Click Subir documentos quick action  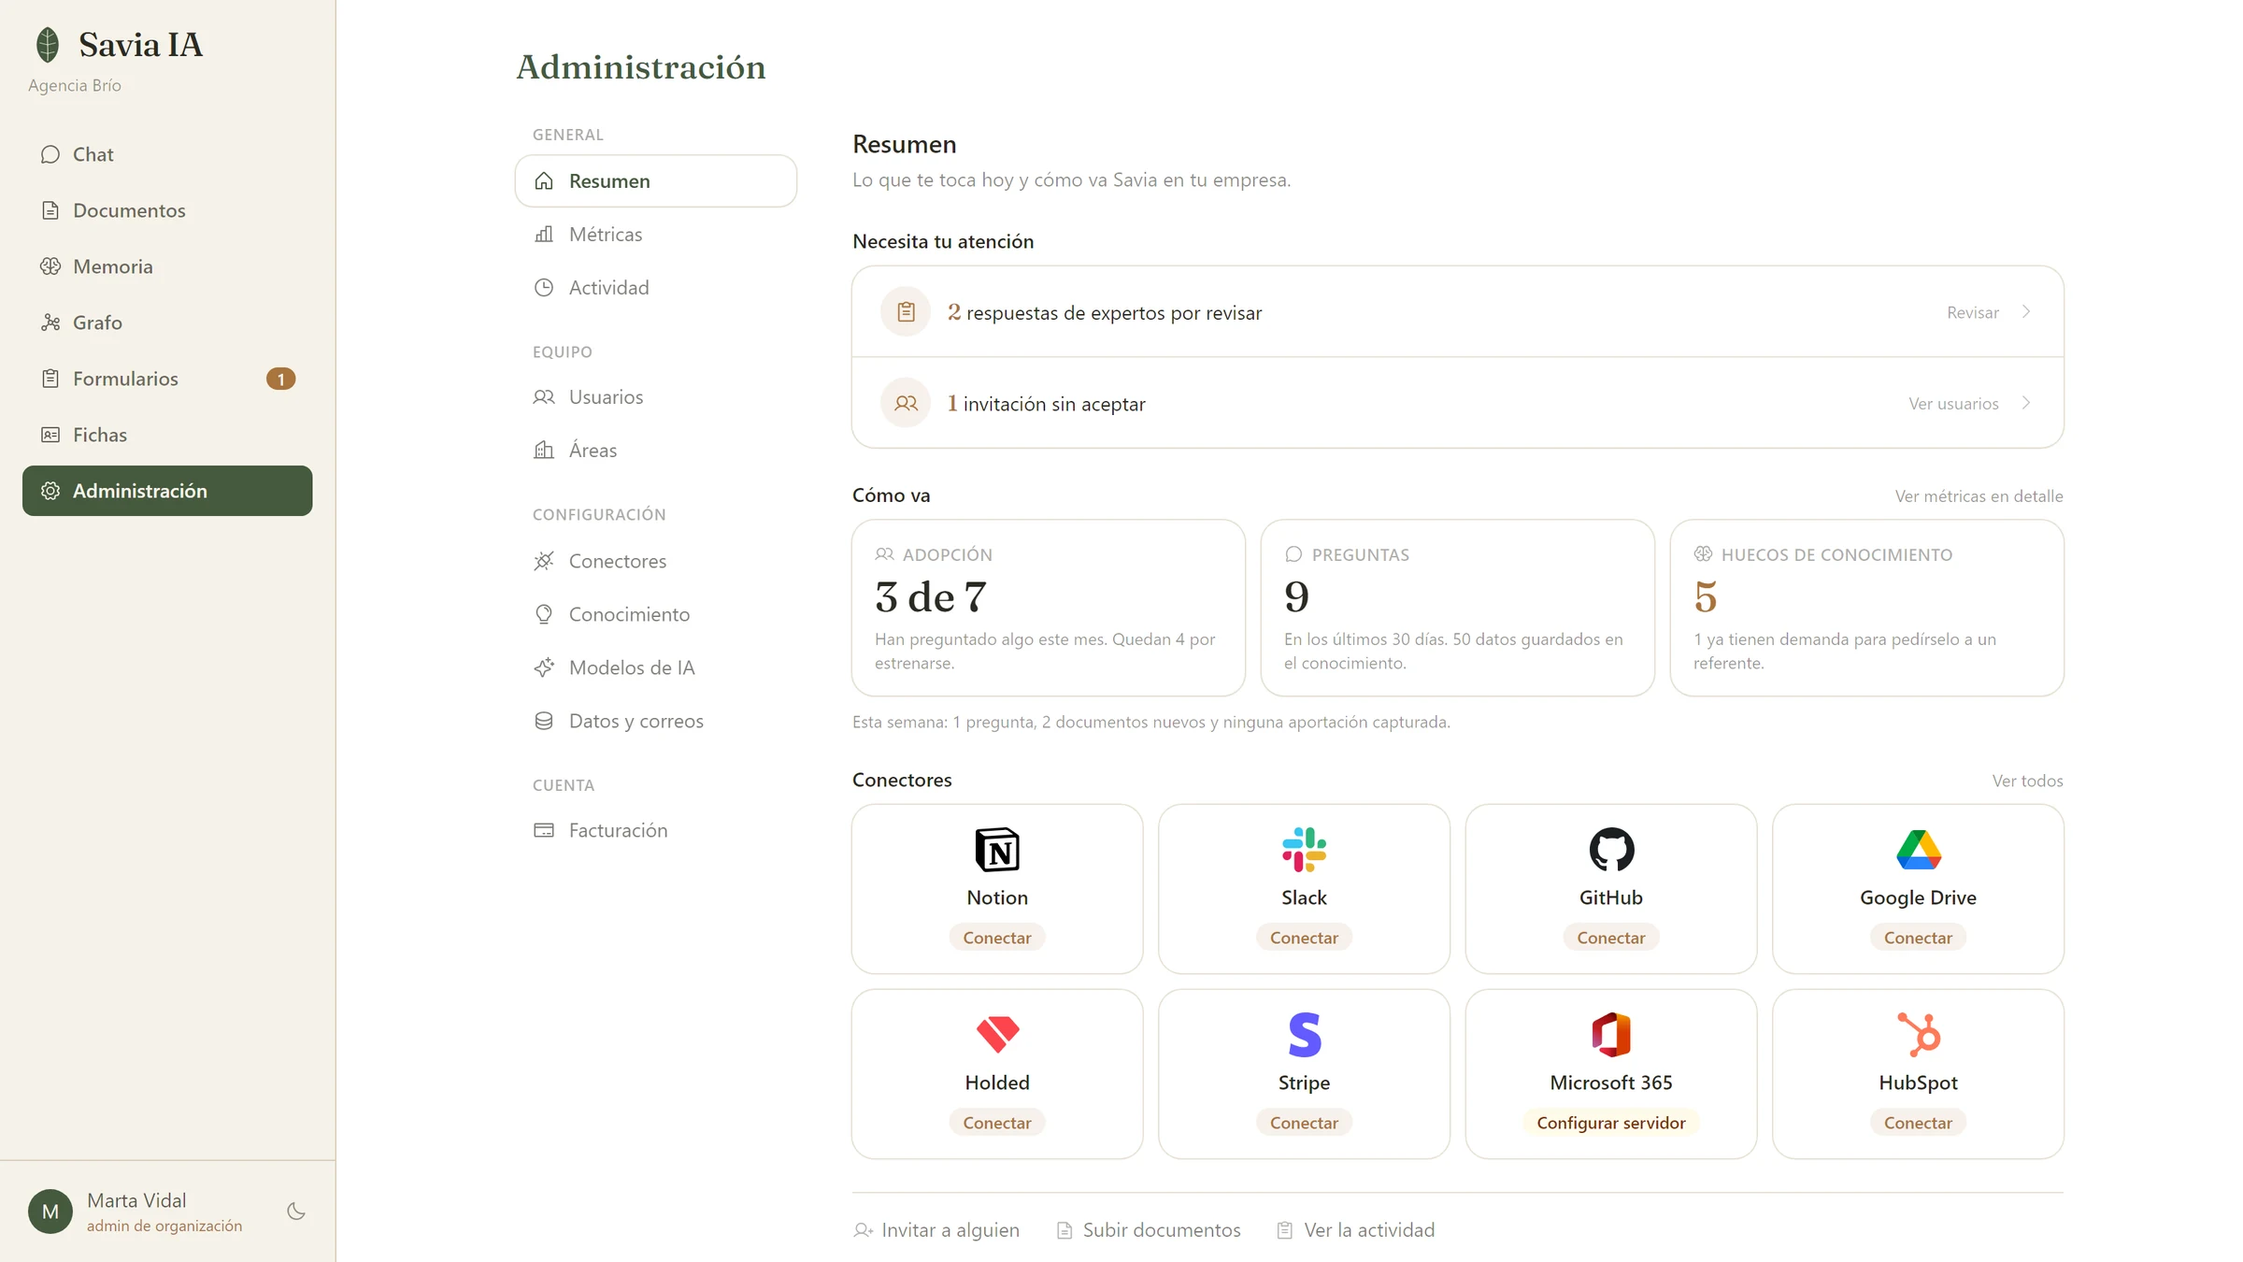(x=1149, y=1230)
